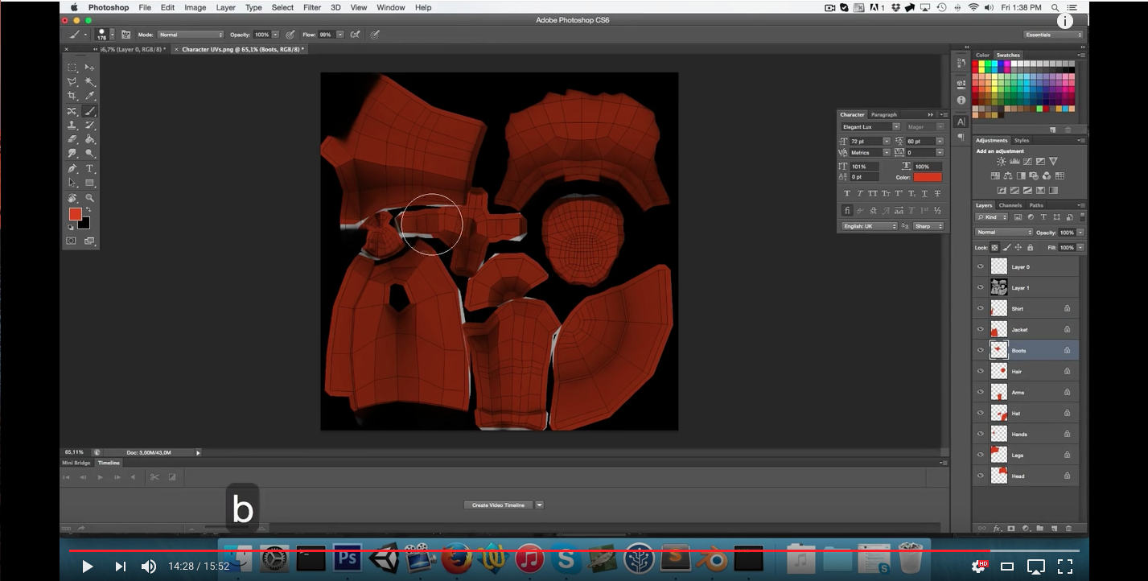Open the Flow slider dropdown
The height and width of the screenshot is (581, 1148).
point(340,35)
